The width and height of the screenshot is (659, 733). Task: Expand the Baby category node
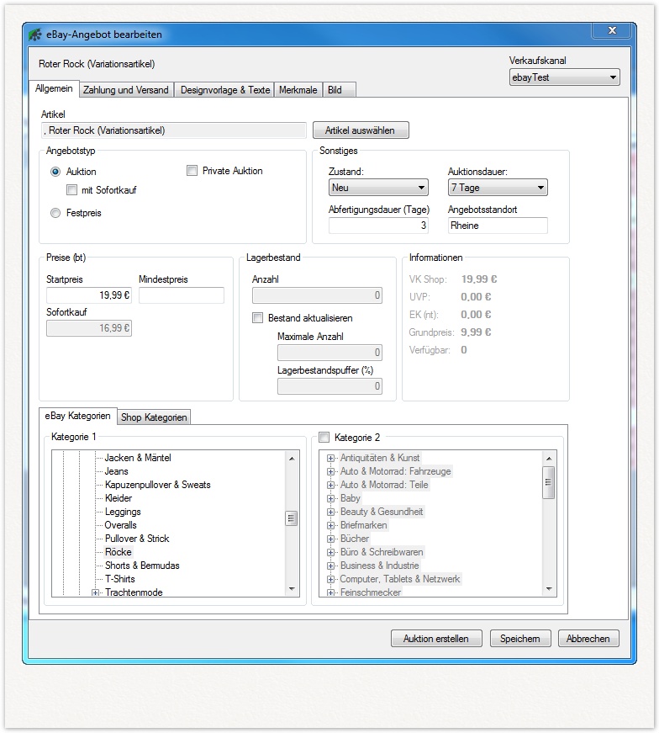click(x=331, y=498)
